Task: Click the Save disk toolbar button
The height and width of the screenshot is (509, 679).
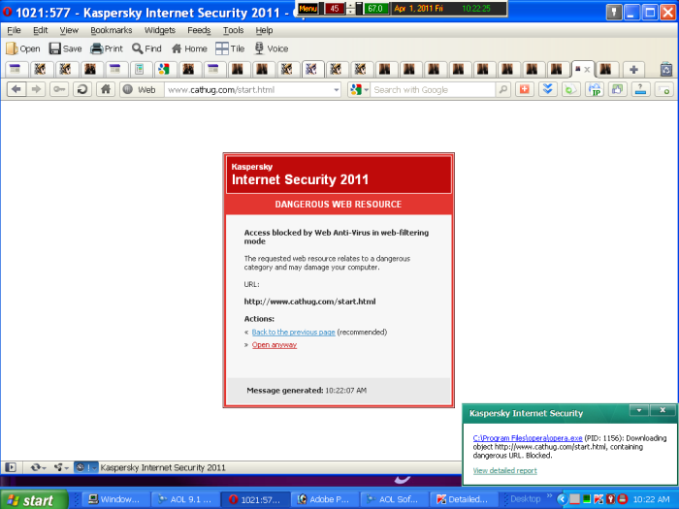Action: click(65, 48)
